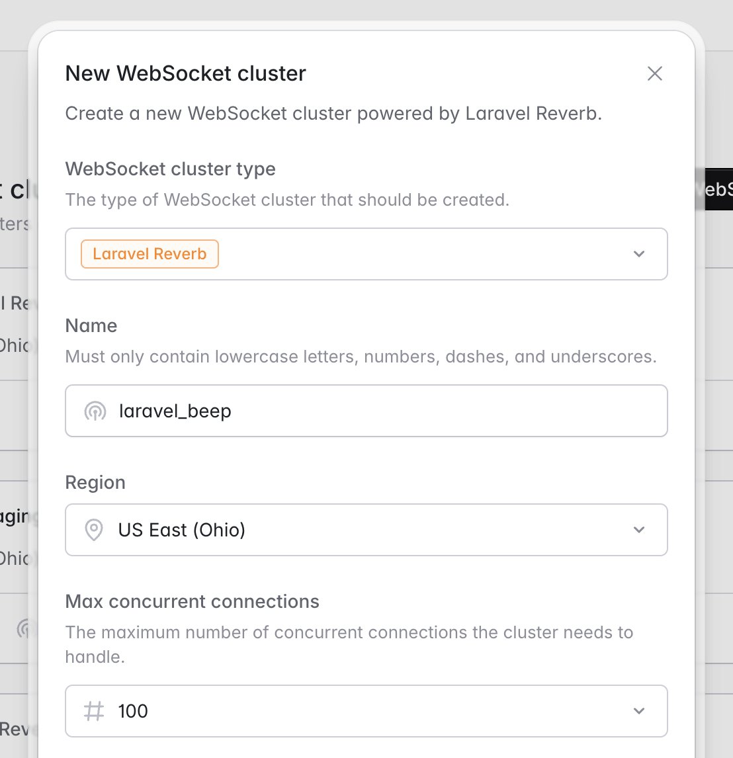Image resolution: width=733 pixels, height=758 pixels.
Task: Open the Max concurrent connections dropdown
Action: coord(366,711)
